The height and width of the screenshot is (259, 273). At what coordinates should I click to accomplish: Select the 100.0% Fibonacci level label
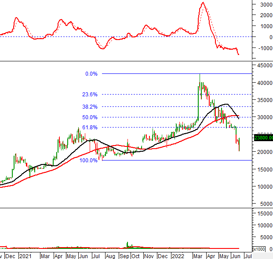coord(88,161)
